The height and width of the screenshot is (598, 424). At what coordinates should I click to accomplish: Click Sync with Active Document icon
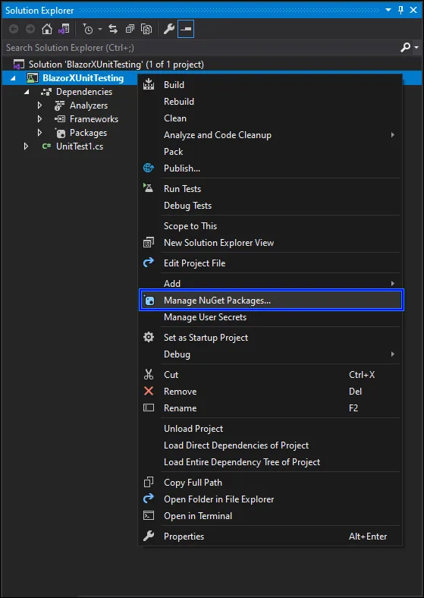point(113,29)
